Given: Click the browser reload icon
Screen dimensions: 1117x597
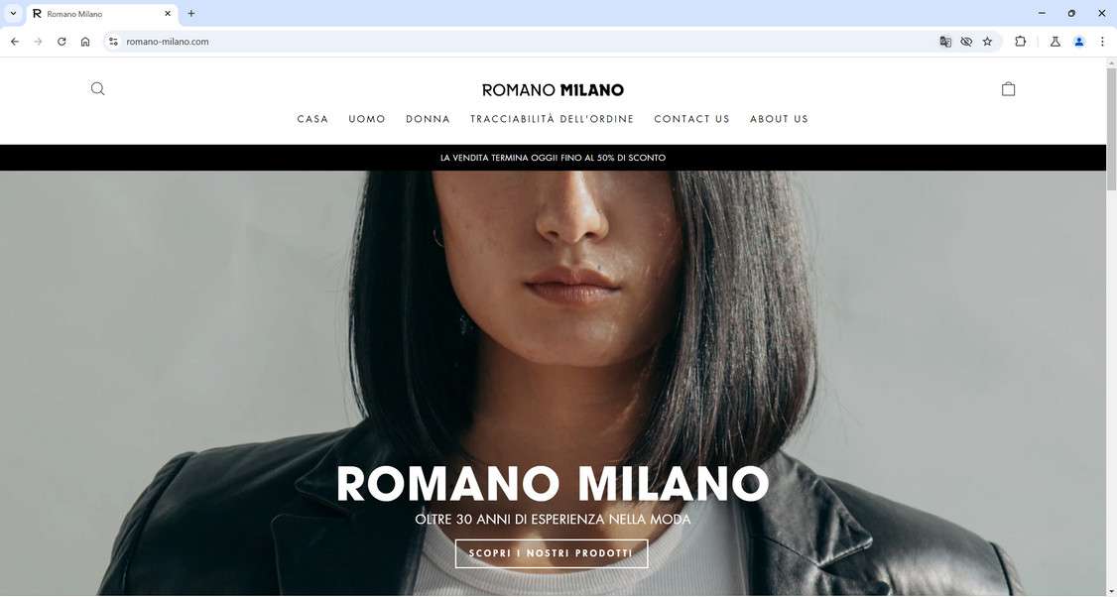Looking at the screenshot, I should click(62, 42).
